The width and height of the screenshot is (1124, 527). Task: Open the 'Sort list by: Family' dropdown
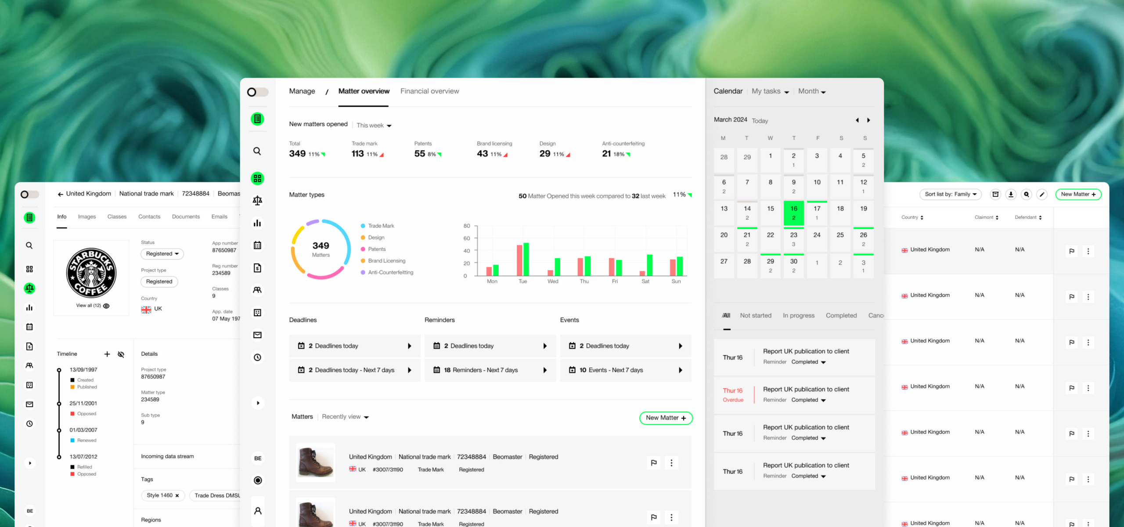pyautogui.click(x=950, y=195)
